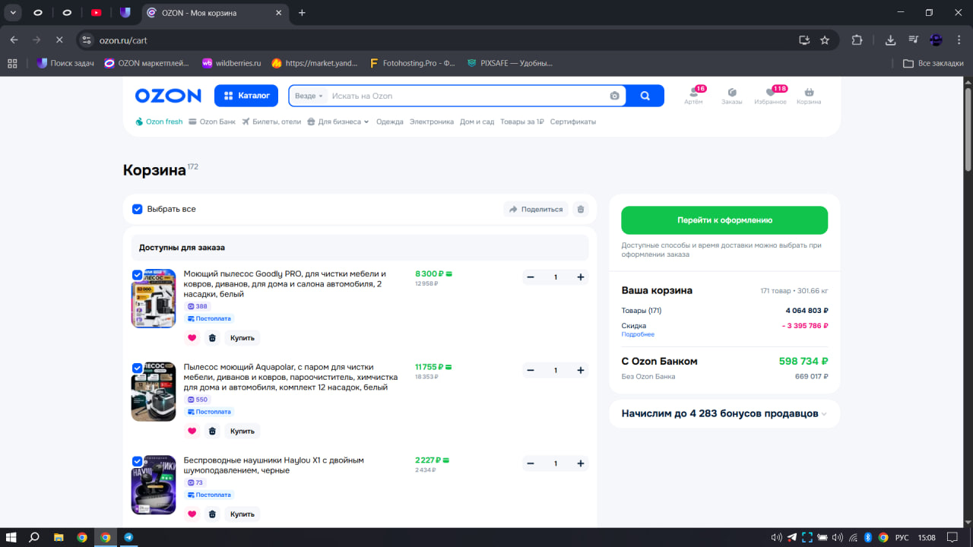Image resolution: width=973 pixels, height=547 pixels.
Task: Uncheck the Aquapolar vacuum item checkbox
Action: pyautogui.click(x=138, y=368)
